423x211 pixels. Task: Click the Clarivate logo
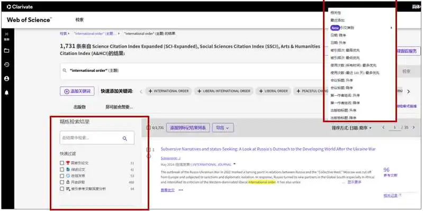coord(20,7)
